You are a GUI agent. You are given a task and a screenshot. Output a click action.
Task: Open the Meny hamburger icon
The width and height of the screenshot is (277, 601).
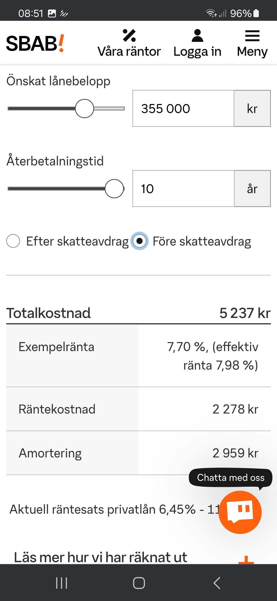point(252,36)
